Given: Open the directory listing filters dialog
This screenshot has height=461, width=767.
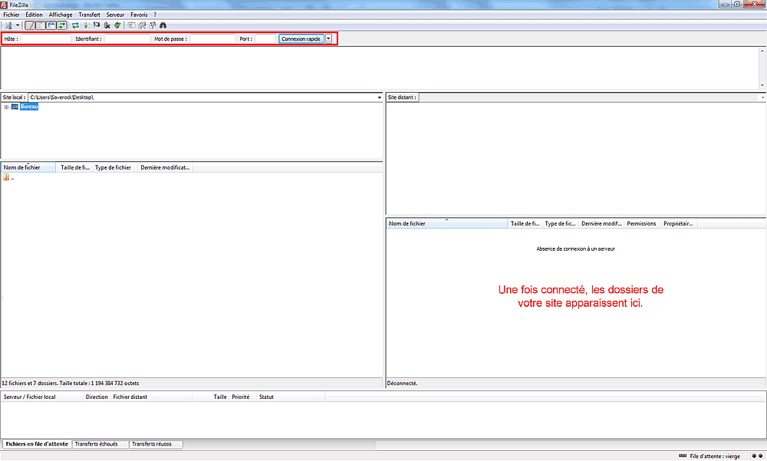Looking at the screenshot, I should pyautogui.click(x=131, y=25).
